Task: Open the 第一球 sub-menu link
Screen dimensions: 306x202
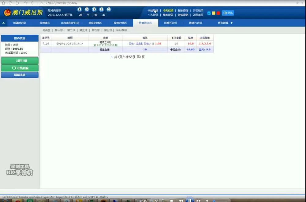Action: click(58, 30)
